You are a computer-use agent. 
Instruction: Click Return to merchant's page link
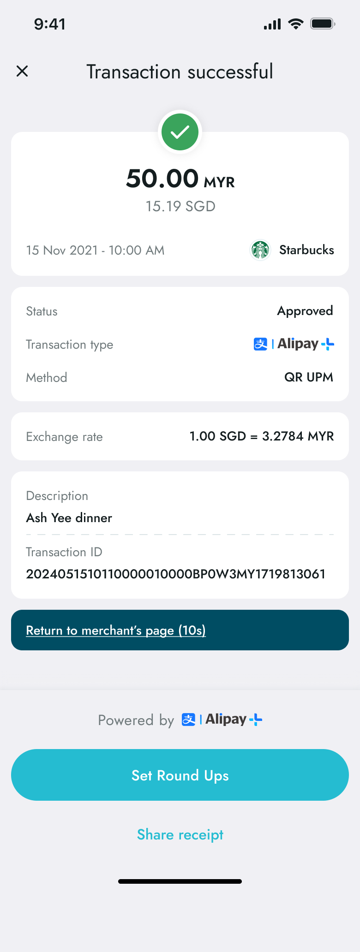[x=116, y=630]
